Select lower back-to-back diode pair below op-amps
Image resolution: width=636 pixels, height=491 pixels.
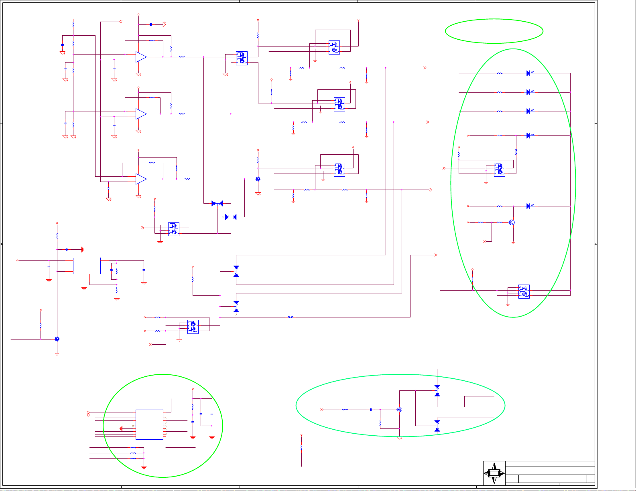coord(231,217)
